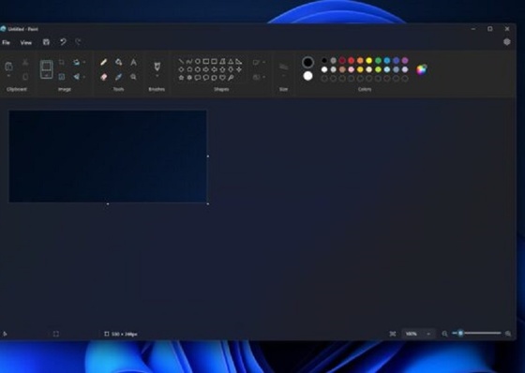525x373 pixels.
Task: Pick the pink color swatch
Action: coord(351,69)
